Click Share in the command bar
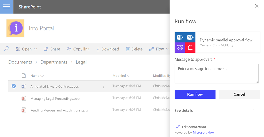The image size is (264, 137). pos(52,49)
